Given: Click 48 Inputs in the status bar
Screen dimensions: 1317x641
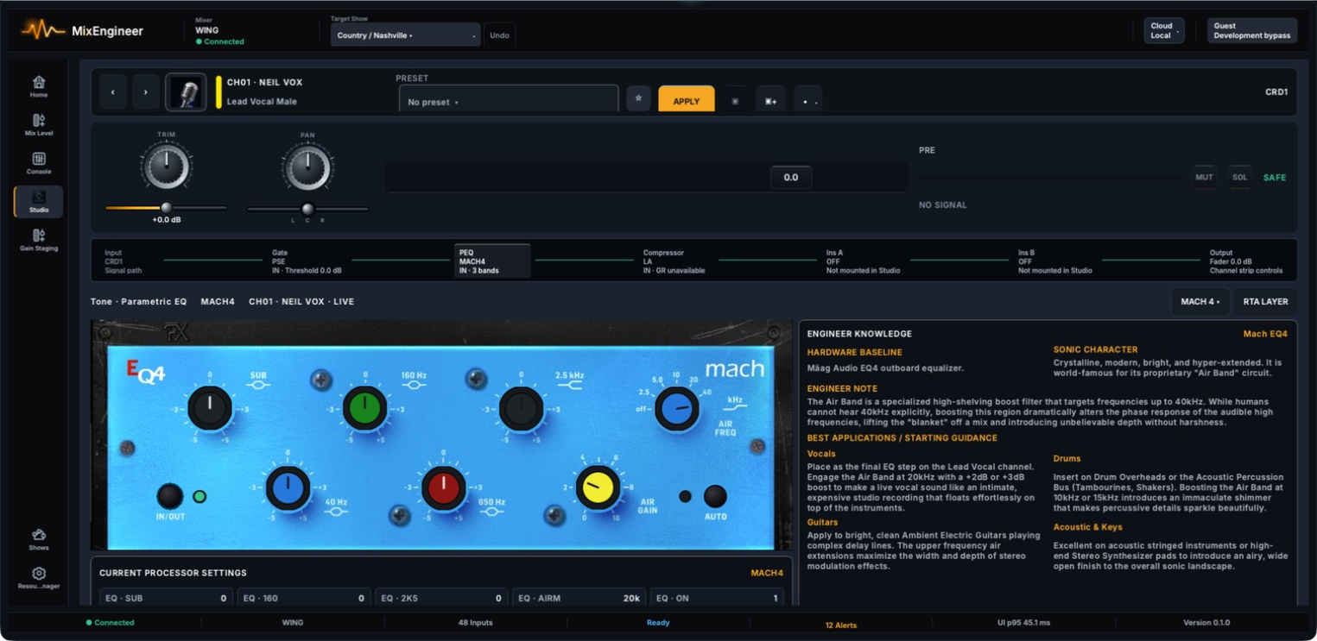Looking at the screenshot, I should tap(475, 623).
